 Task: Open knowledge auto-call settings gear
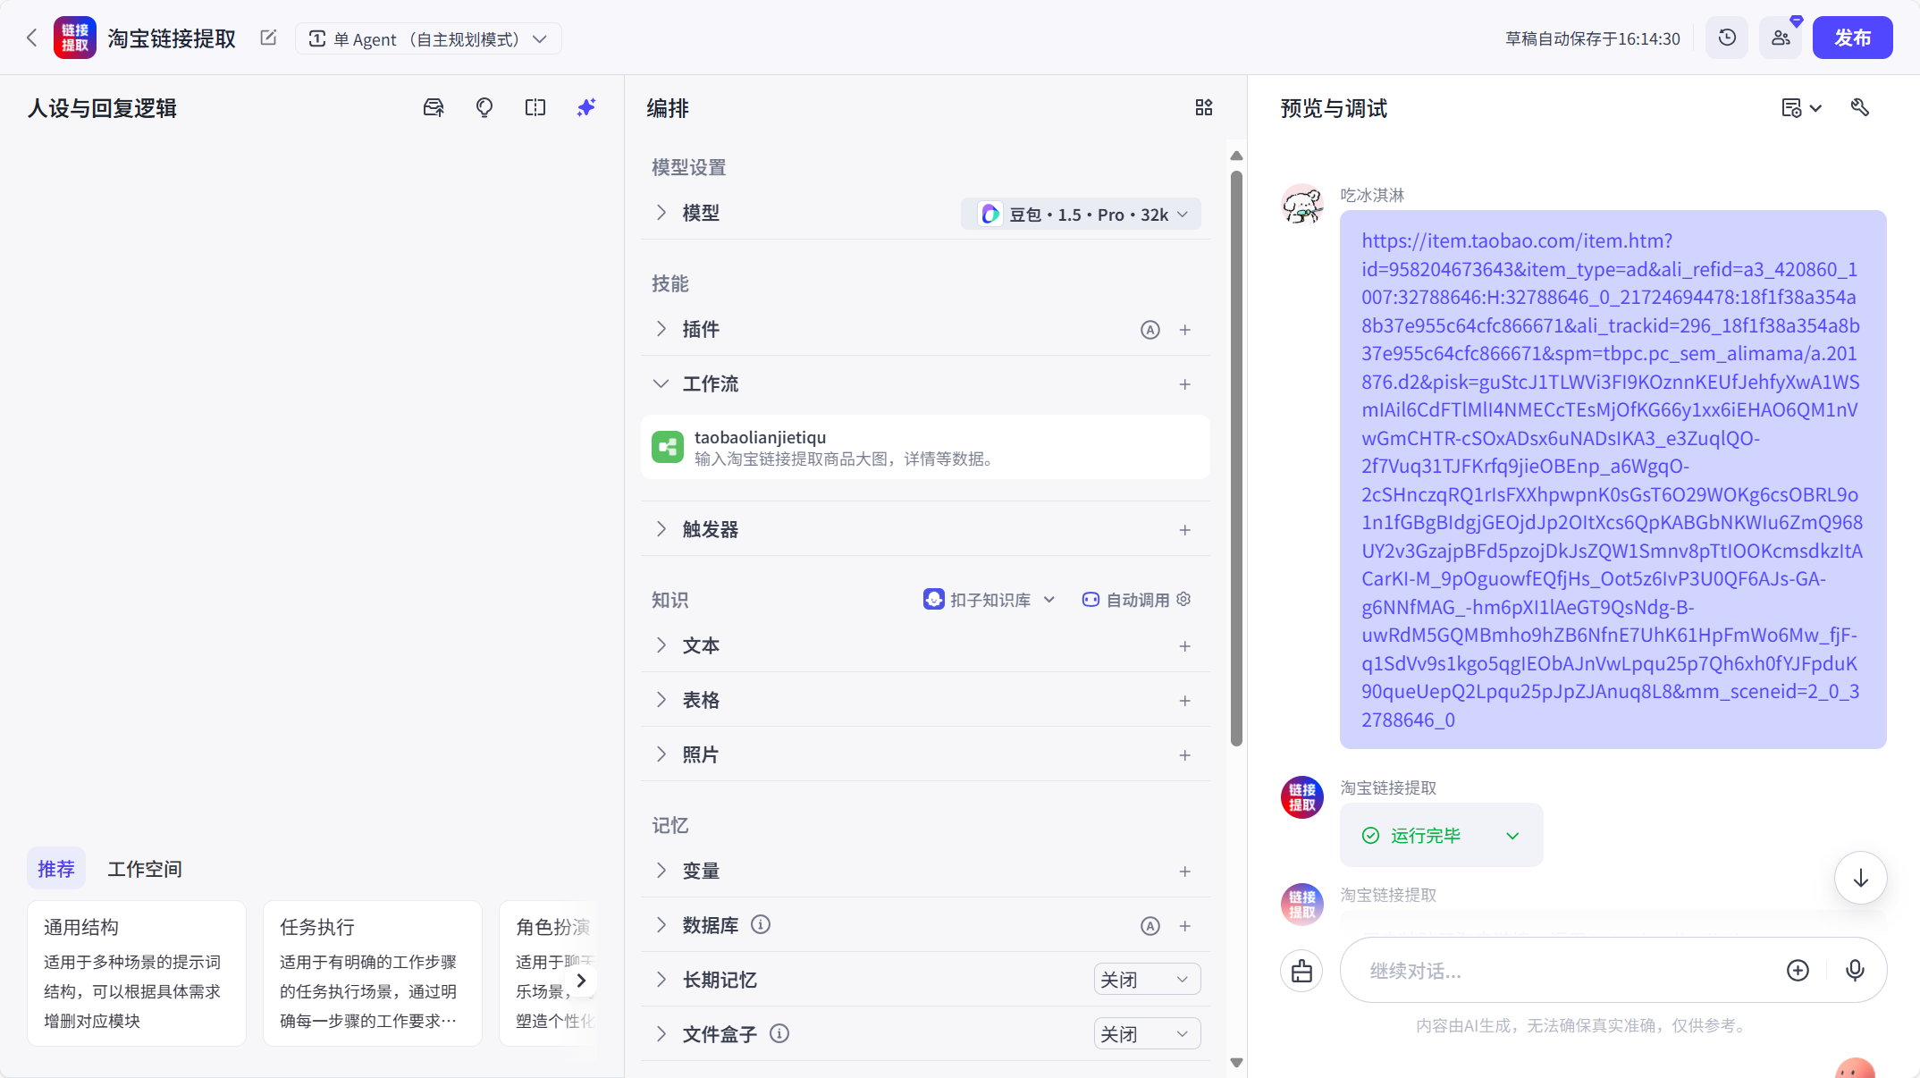[x=1183, y=600]
